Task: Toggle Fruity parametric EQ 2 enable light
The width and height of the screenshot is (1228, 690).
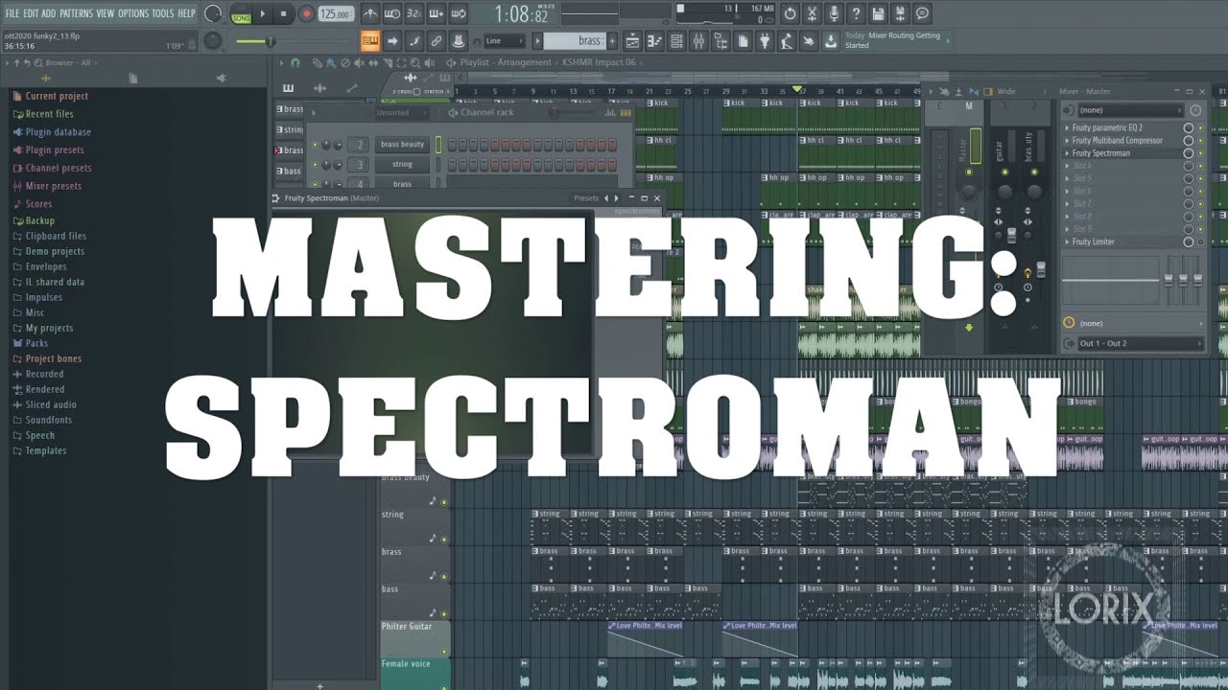Action: pos(1199,127)
